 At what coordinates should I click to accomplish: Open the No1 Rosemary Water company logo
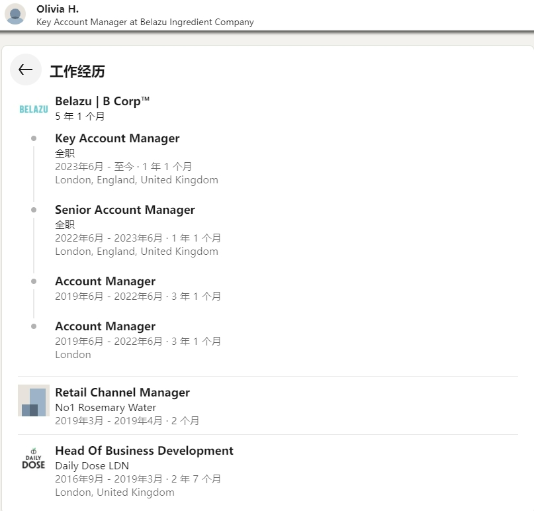(34, 400)
